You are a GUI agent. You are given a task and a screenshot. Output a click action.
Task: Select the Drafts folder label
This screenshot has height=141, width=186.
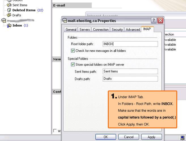click(x=17, y=15)
